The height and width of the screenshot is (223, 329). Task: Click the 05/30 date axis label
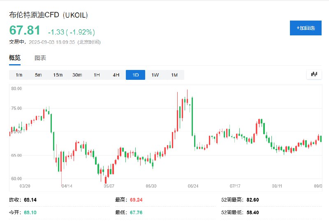(x=151, y=186)
